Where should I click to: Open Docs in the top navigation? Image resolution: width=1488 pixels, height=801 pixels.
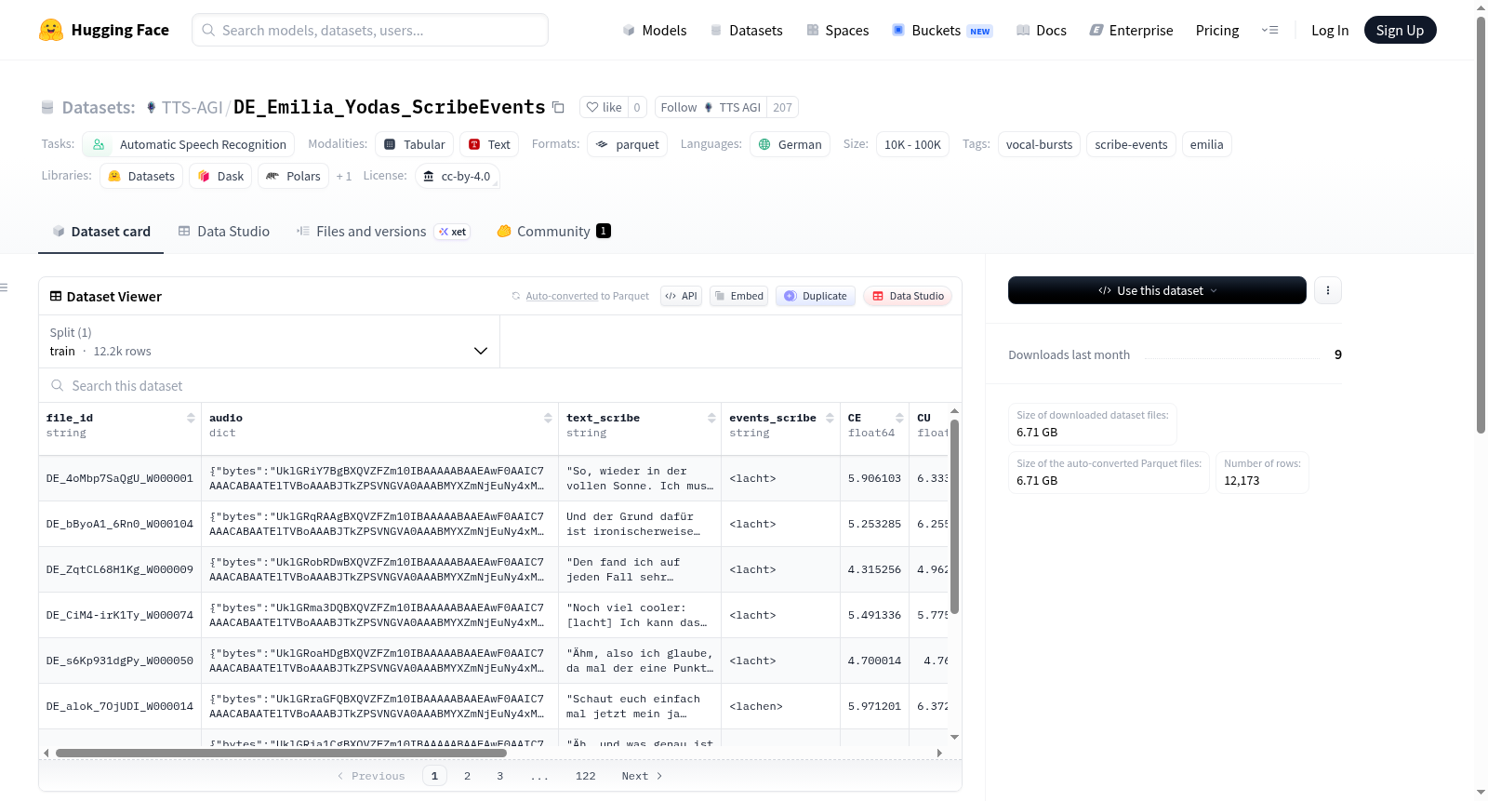[x=1042, y=30]
